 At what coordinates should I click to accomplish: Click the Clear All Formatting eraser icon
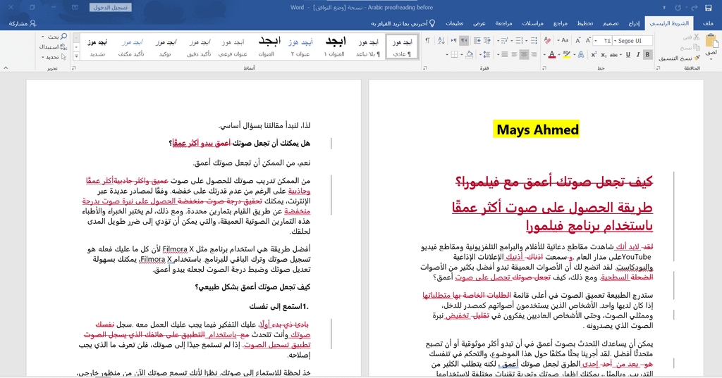click(547, 41)
